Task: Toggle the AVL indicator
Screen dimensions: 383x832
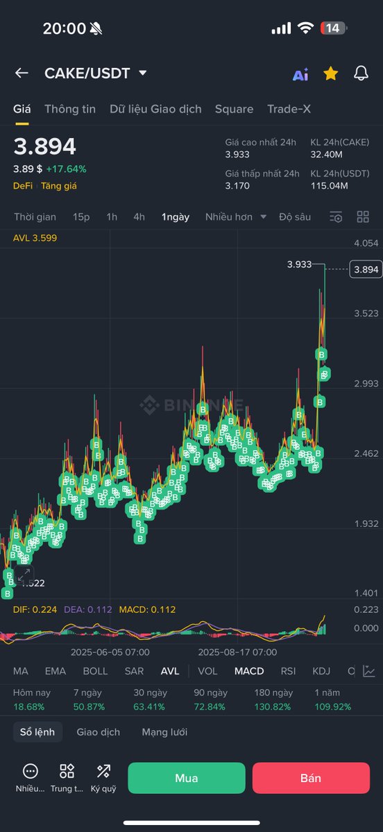Action: click(170, 671)
